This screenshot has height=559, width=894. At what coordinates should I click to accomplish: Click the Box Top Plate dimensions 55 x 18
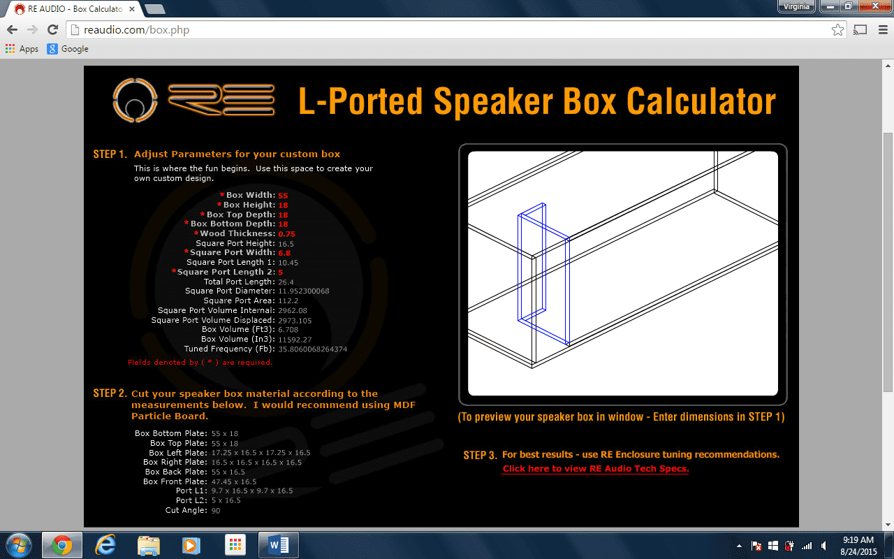(225, 444)
